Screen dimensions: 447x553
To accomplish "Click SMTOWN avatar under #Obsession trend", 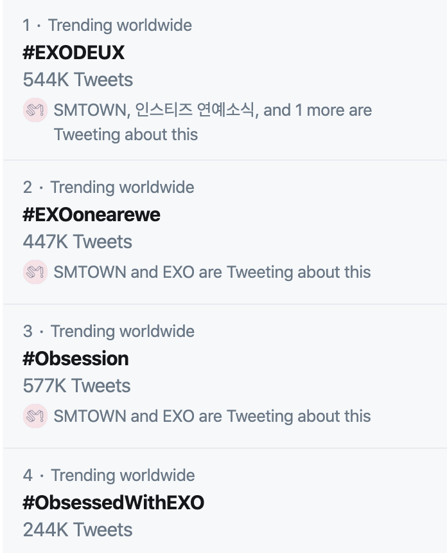I will [35, 416].
